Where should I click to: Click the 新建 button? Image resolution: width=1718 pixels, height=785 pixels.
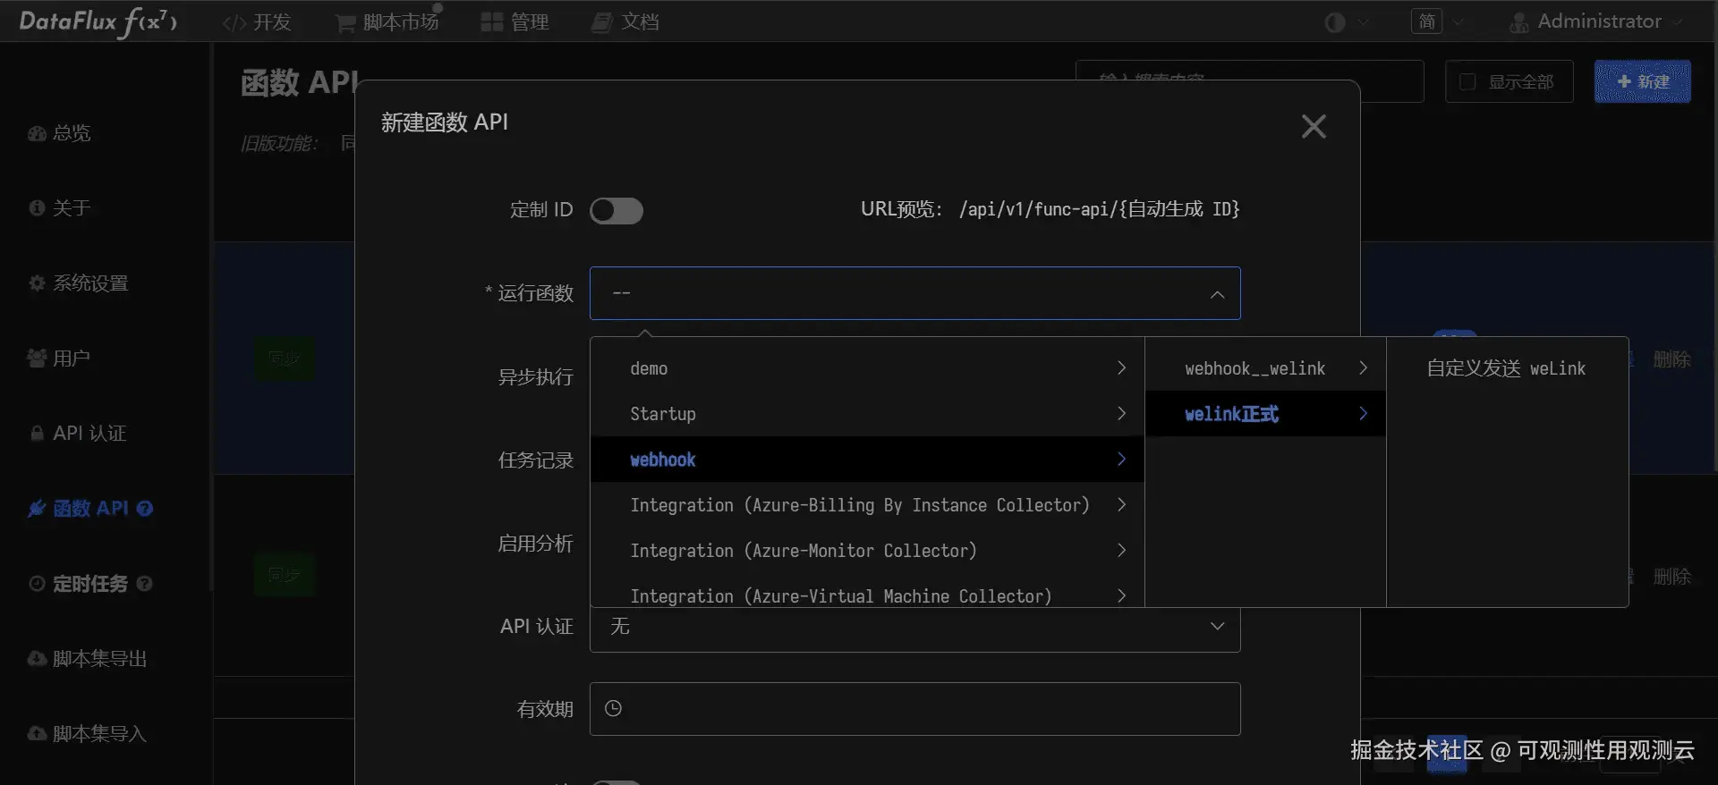pos(1642,82)
